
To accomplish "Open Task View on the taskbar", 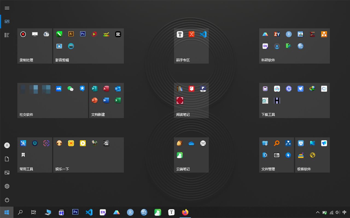I will [x=34, y=212].
